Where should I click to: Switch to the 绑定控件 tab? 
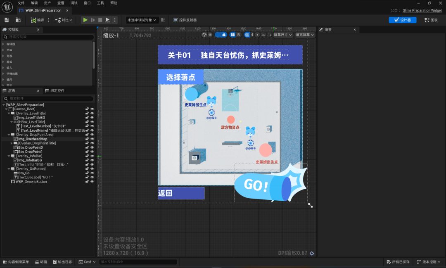click(x=55, y=91)
